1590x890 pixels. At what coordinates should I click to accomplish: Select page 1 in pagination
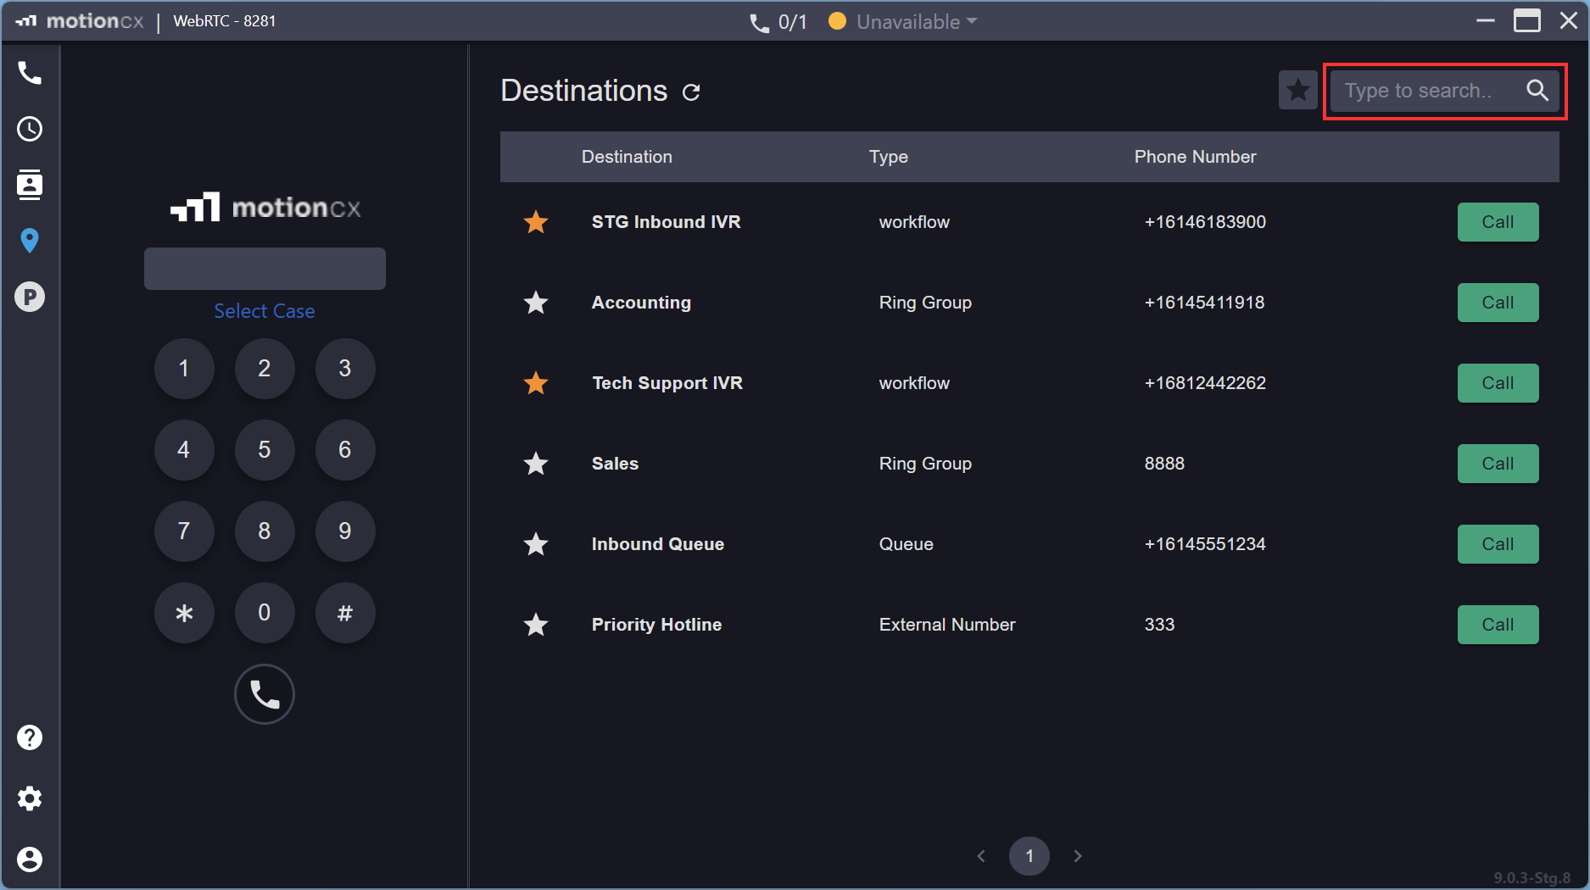[x=1029, y=856]
